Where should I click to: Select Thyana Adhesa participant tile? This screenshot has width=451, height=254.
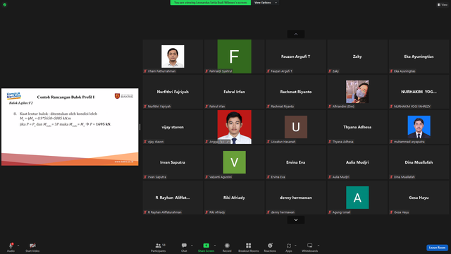coord(357,127)
